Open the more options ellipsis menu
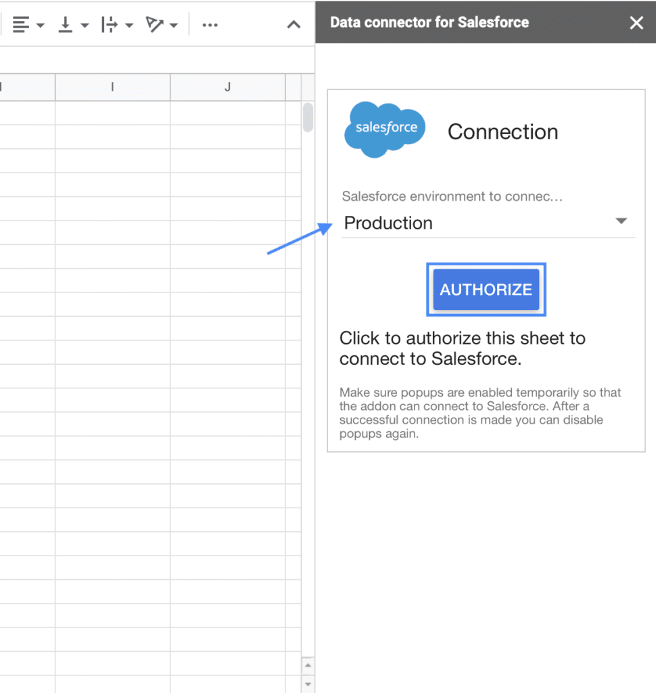 [x=210, y=25]
